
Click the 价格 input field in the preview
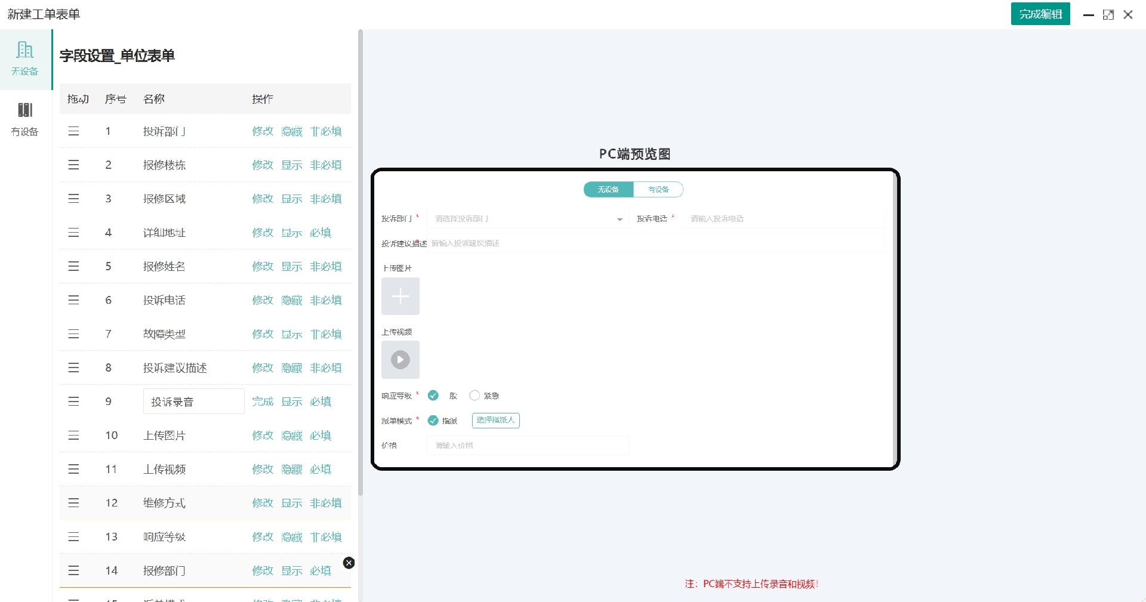527,445
